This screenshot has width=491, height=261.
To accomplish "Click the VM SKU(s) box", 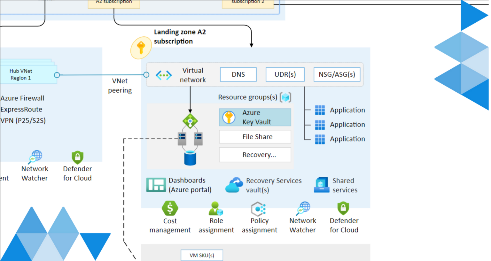I will pos(202,255).
